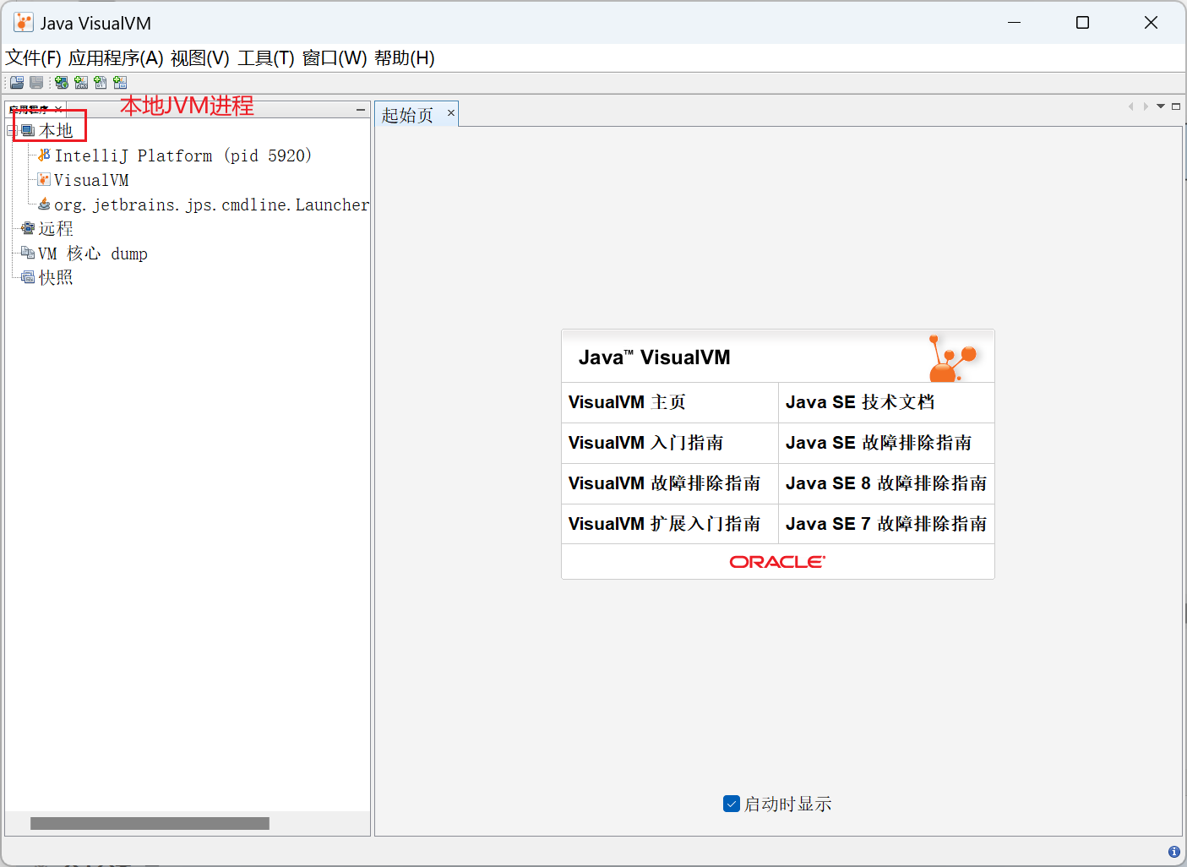The height and width of the screenshot is (867, 1187).
Task: Open the VisualVM 故障排除指南 link
Action: point(664,483)
